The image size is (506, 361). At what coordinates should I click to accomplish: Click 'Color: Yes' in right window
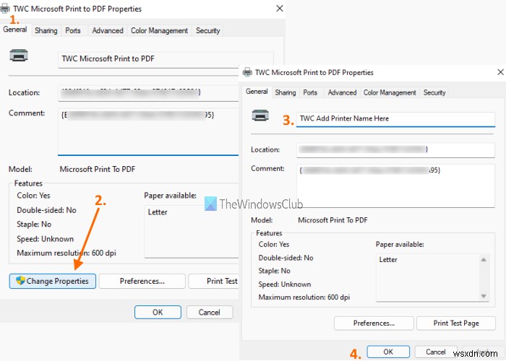pyautogui.click(x=274, y=244)
